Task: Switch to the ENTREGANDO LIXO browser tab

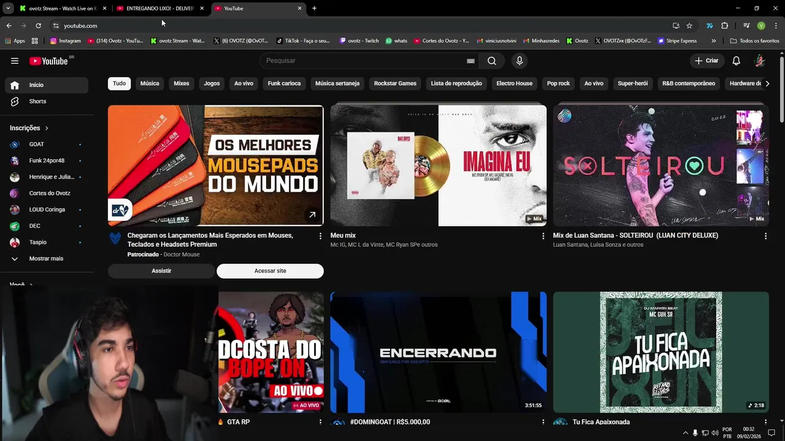Action: tap(159, 9)
